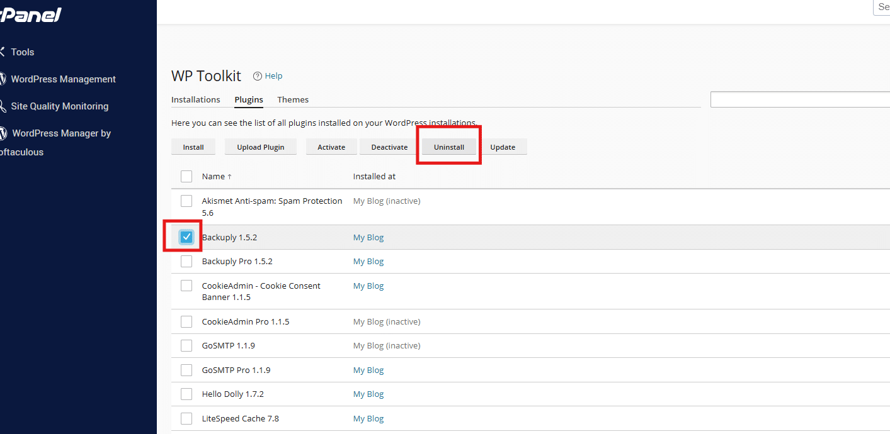Image resolution: width=890 pixels, height=434 pixels.
Task: Uncheck the Backuply 1.5.2 checkbox
Action: 186,237
